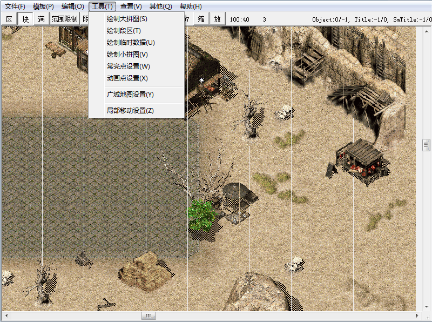The image size is (432, 322).
Task: Select 绘制大拼图(S) from the menu
Action: pos(137,19)
